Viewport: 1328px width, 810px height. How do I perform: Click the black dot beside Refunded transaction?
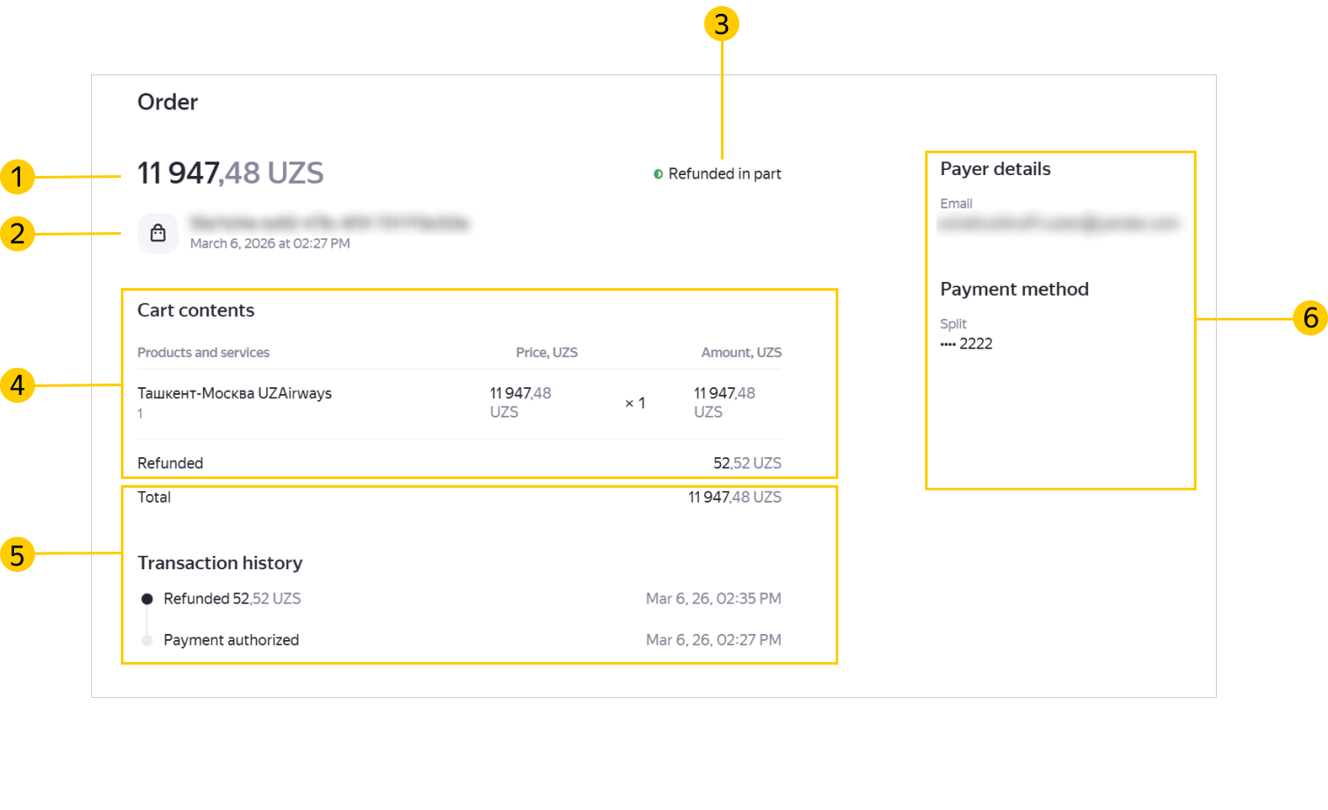[x=147, y=599]
